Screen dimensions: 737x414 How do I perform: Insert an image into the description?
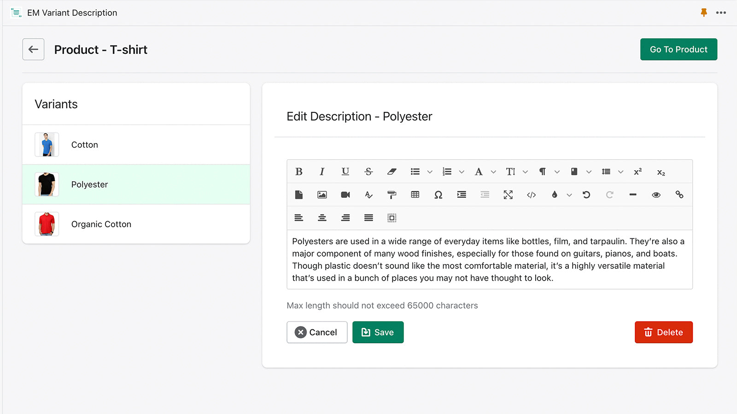[322, 195]
